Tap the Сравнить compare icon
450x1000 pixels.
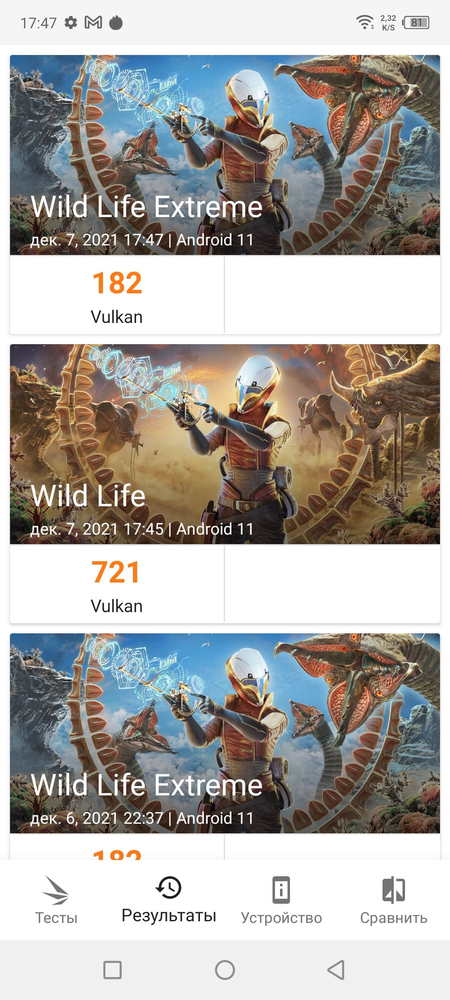click(393, 890)
